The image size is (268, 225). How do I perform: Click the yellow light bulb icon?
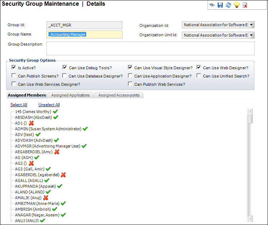(x=236, y=5)
